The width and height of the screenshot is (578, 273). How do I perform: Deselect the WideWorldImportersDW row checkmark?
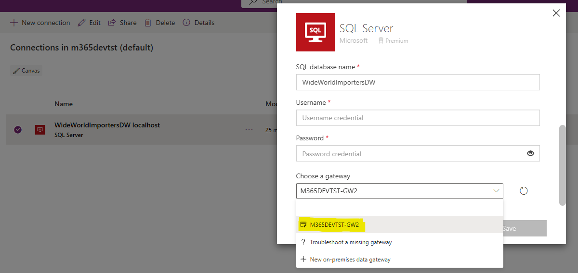pos(18,130)
